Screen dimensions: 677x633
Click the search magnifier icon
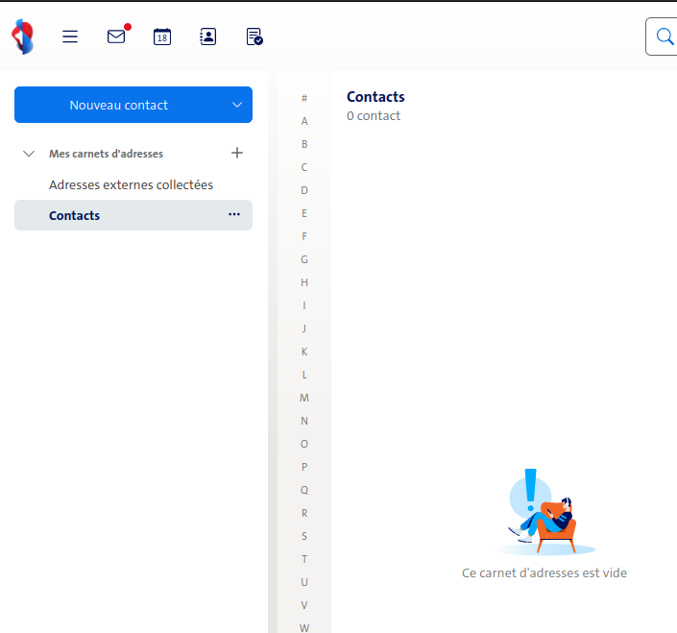pos(665,37)
